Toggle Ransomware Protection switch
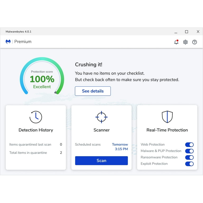Image resolution: width=203 pixels, height=203 pixels. (x=189, y=157)
